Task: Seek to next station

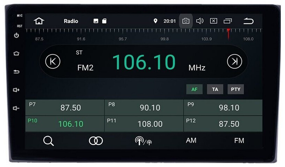Action: (x=234, y=61)
